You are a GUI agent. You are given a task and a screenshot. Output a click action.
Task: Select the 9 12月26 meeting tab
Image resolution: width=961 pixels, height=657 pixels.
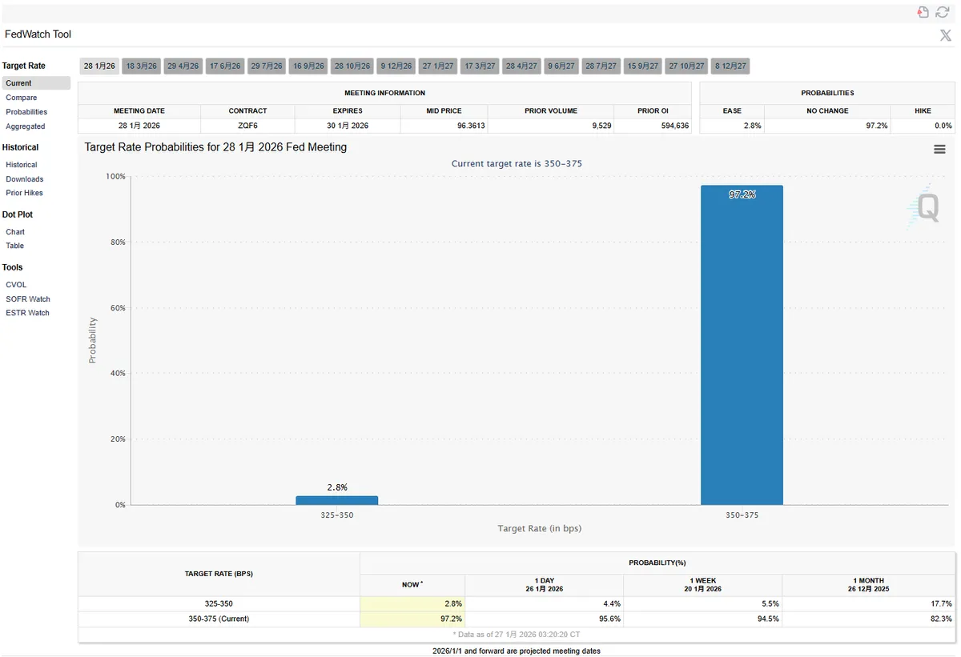pyautogui.click(x=396, y=66)
